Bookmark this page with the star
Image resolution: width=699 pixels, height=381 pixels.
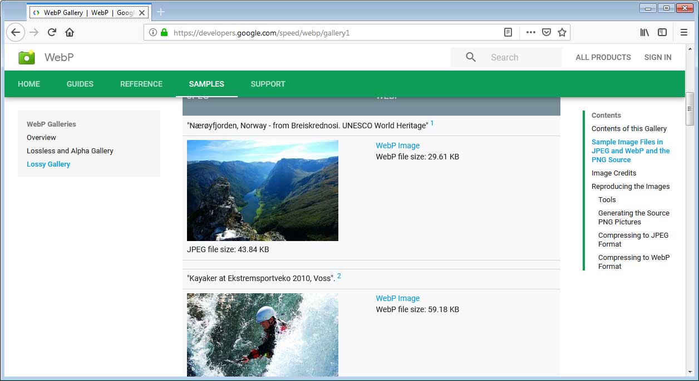562,33
